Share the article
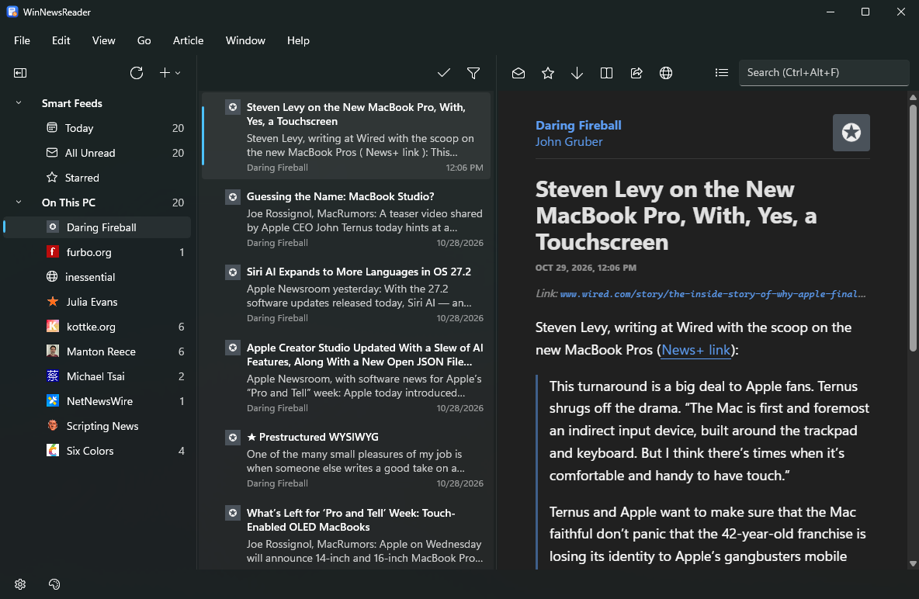919x599 pixels. tap(636, 73)
